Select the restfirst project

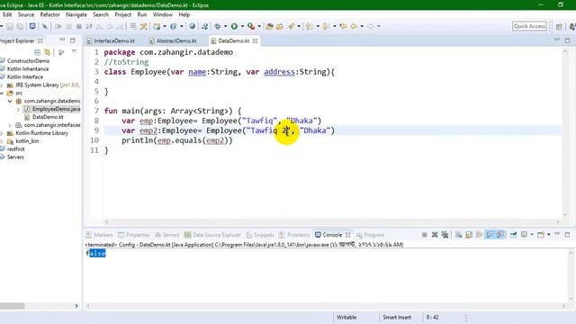[x=16, y=149]
